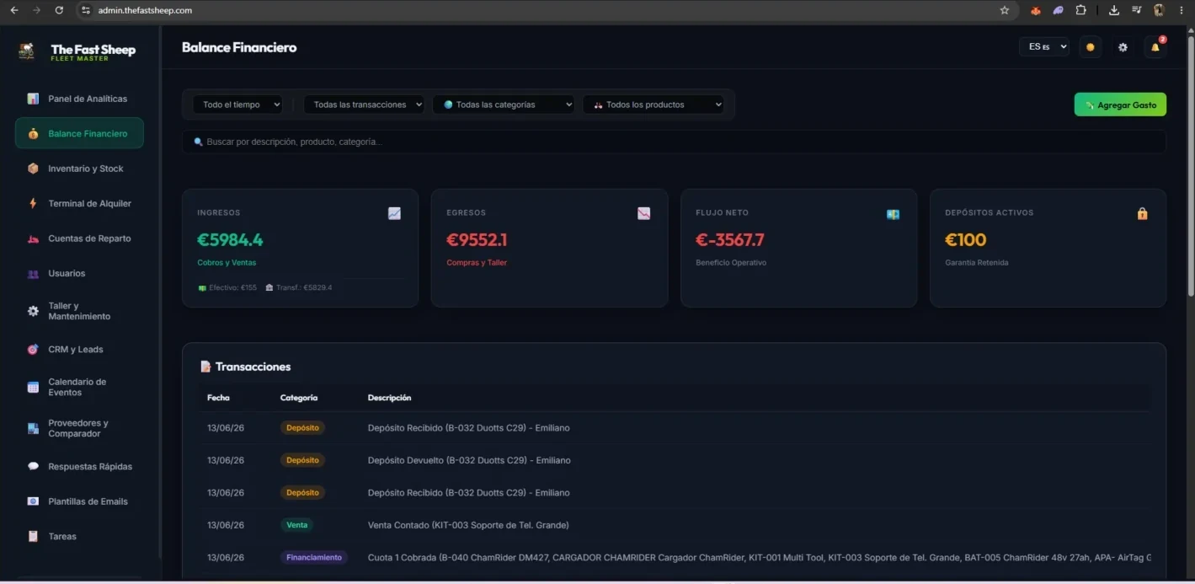Click the Venta category badge
Image resolution: width=1195 pixels, height=584 pixels.
click(297, 525)
